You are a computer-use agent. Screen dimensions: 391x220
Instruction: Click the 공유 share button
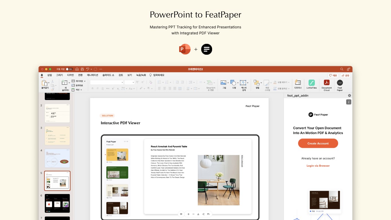[x=345, y=75]
